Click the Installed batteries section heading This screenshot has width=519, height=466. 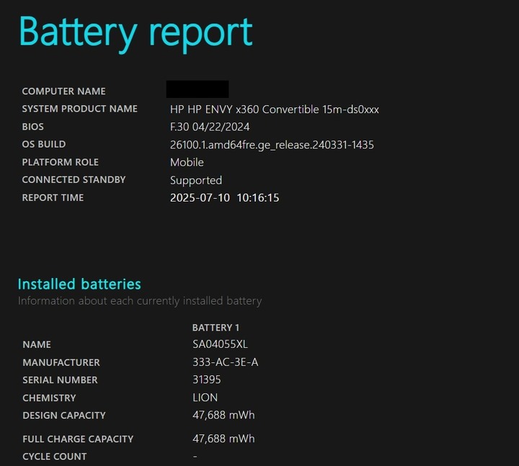click(79, 284)
